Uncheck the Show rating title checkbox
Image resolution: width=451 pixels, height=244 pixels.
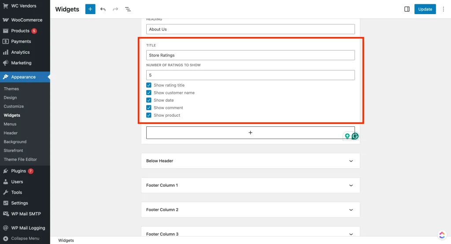click(149, 85)
